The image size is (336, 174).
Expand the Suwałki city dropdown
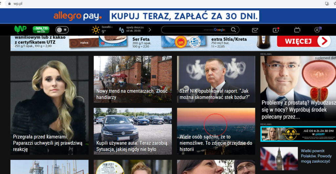pos(107,27)
